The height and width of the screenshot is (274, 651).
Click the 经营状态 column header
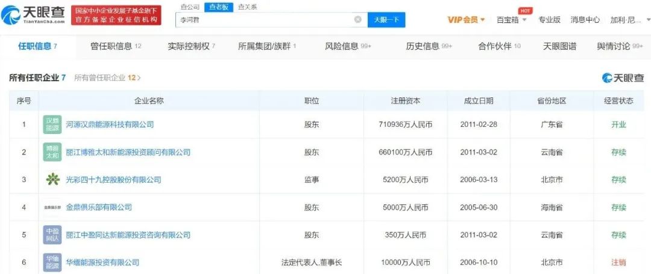click(x=618, y=100)
